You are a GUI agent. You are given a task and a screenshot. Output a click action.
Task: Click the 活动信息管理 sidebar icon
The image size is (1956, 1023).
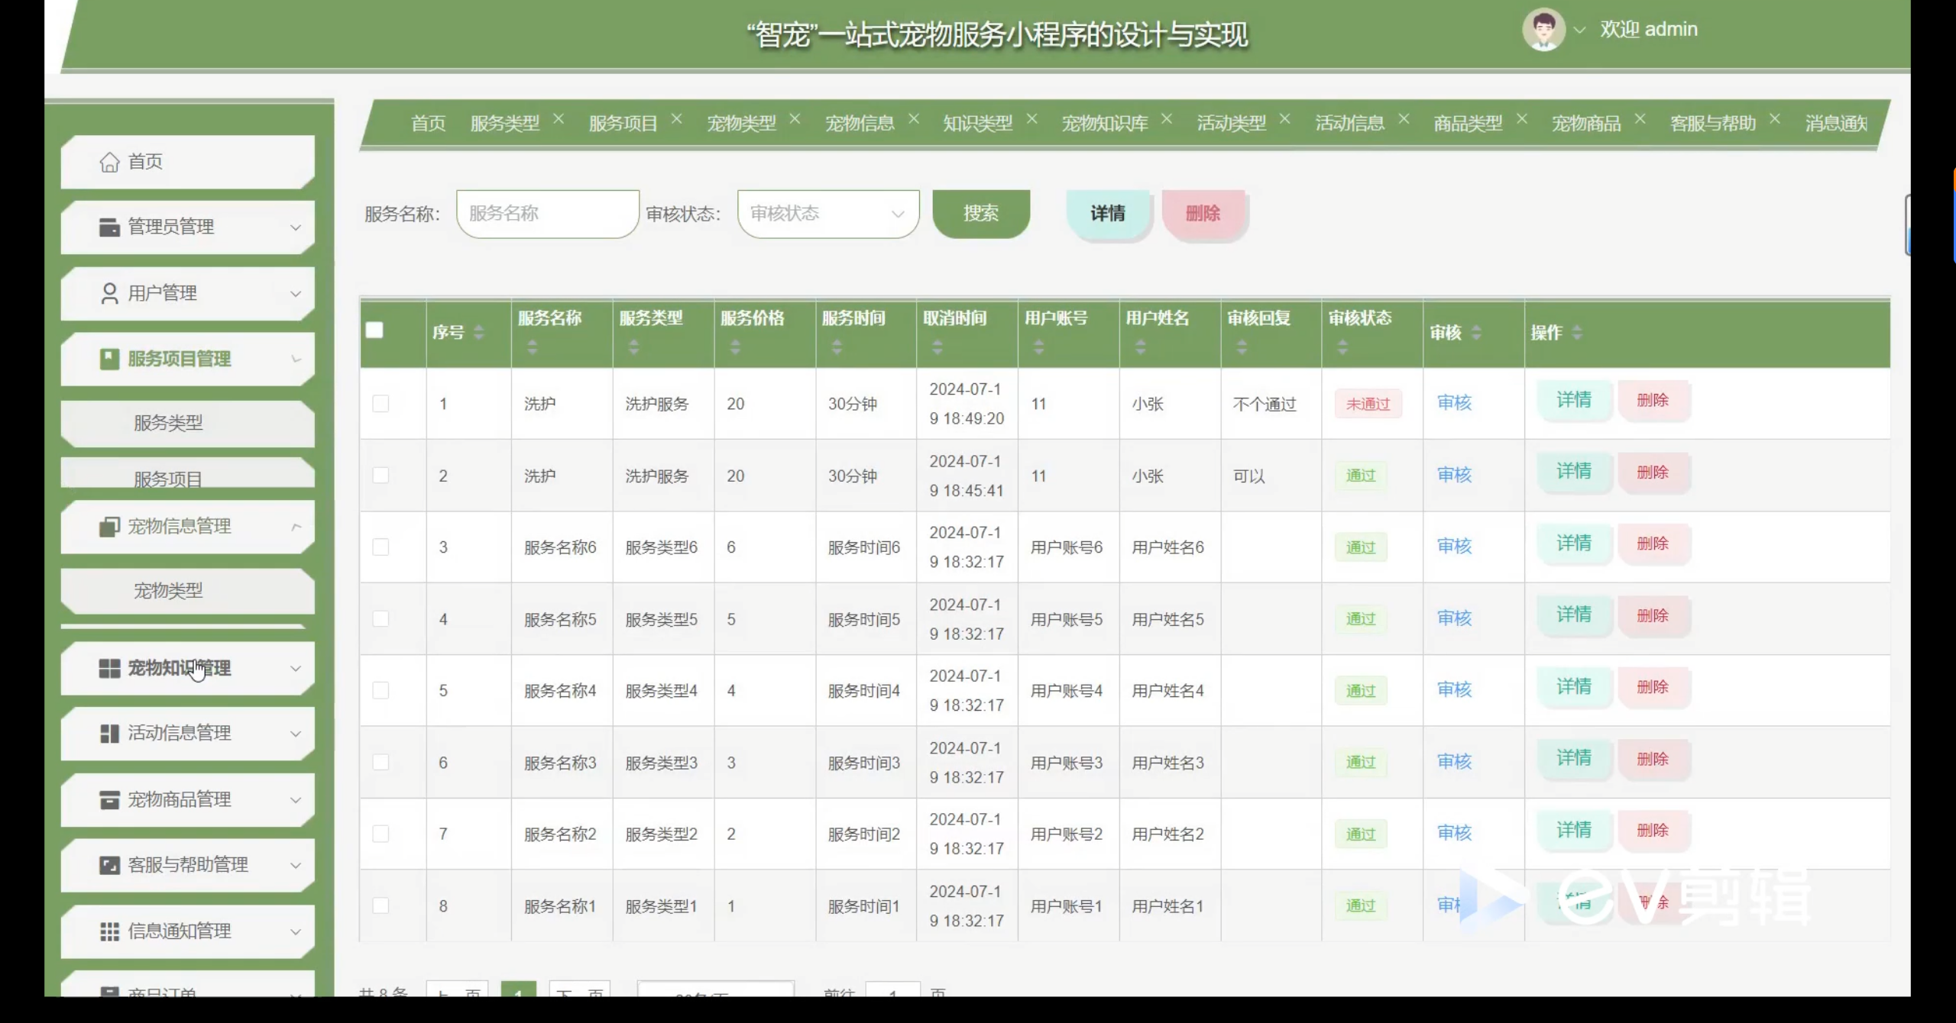point(109,734)
